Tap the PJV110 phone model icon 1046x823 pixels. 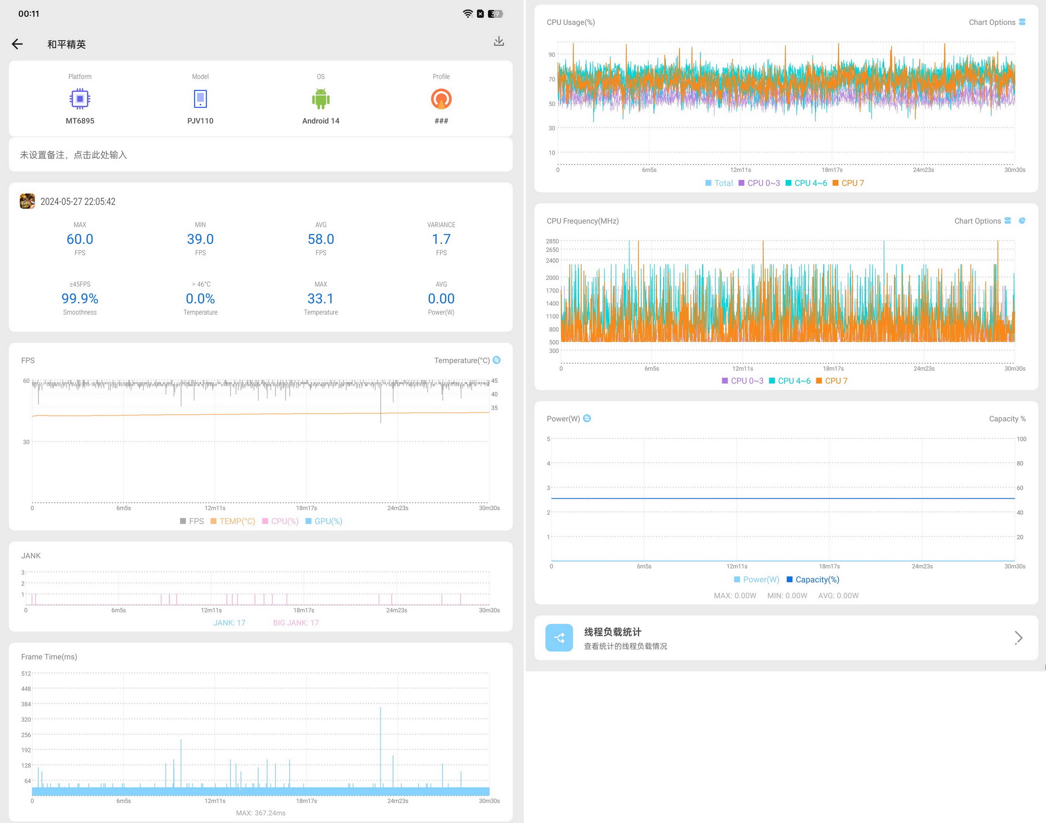200,99
